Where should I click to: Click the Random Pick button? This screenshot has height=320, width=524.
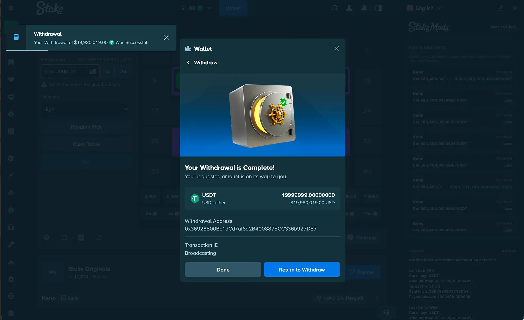[x=86, y=127]
